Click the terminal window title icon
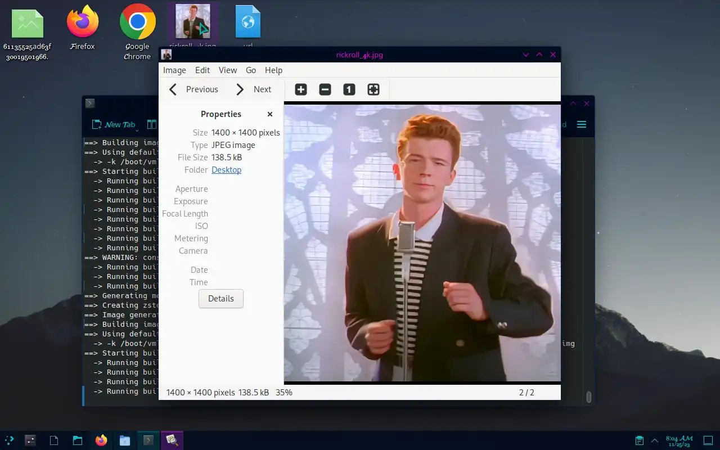 click(90, 103)
